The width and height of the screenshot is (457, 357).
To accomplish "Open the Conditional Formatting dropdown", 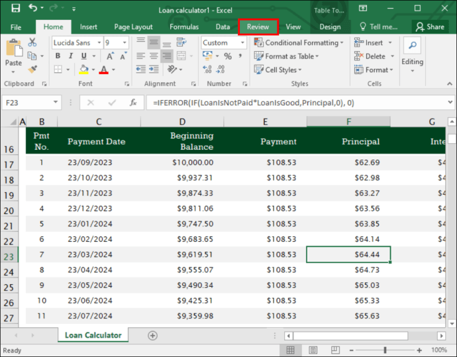I will [299, 43].
